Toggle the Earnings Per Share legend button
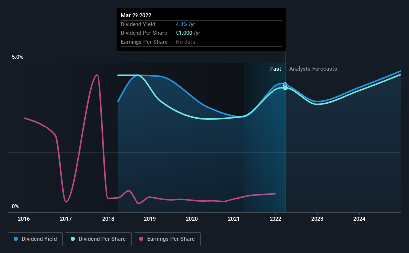The width and height of the screenshot is (409, 253). point(167,239)
